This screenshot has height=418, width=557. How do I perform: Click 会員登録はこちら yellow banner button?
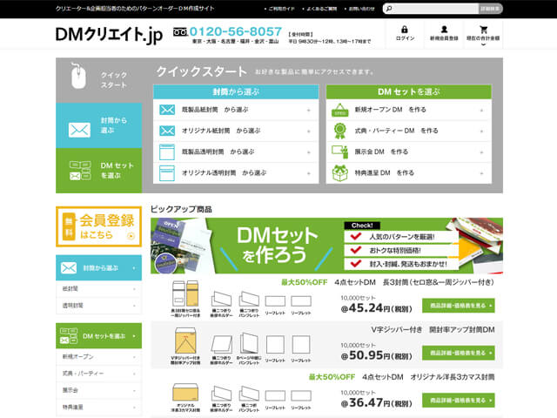click(x=98, y=227)
